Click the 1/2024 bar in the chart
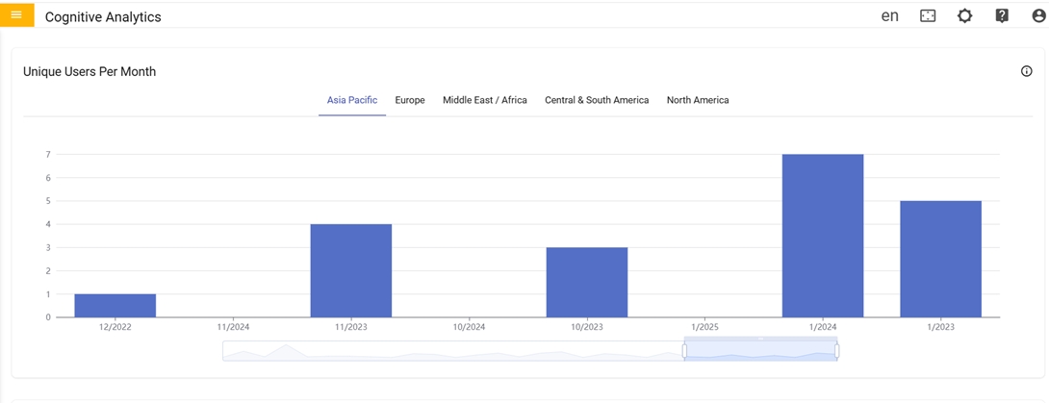This screenshot has height=403, width=1049. coord(823,236)
